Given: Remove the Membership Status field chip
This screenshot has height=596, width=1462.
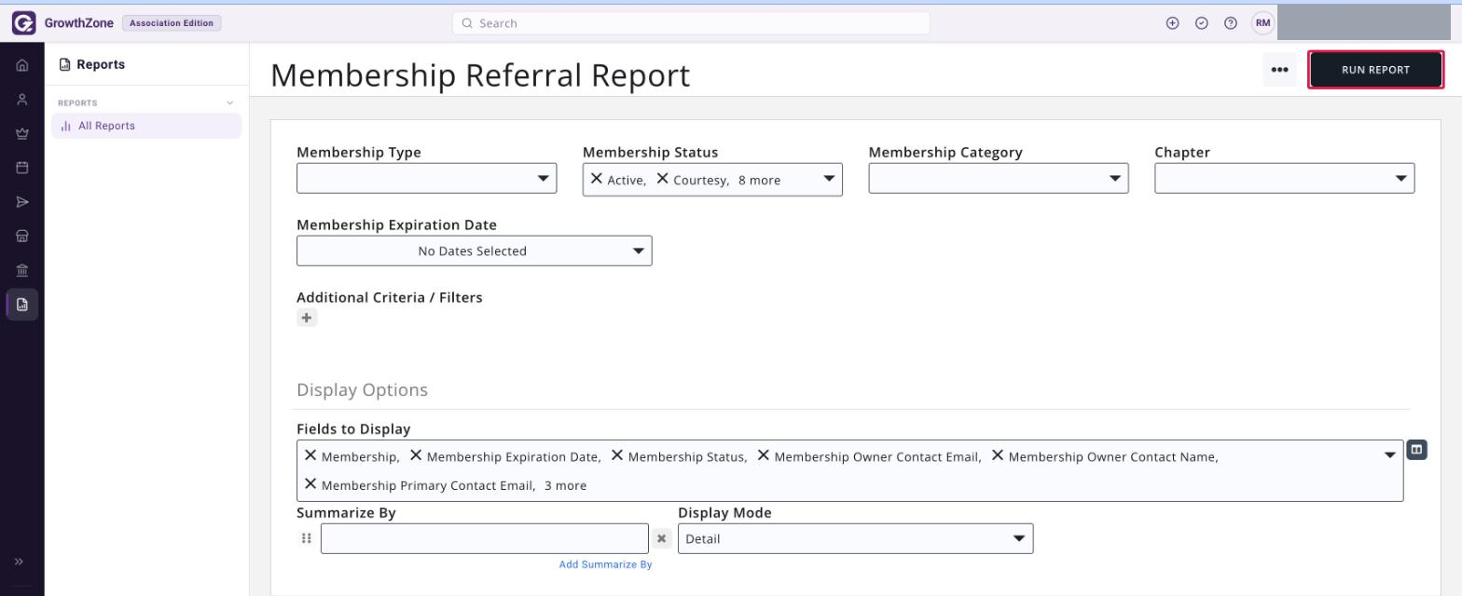Looking at the screenshot, I should 617,455.
